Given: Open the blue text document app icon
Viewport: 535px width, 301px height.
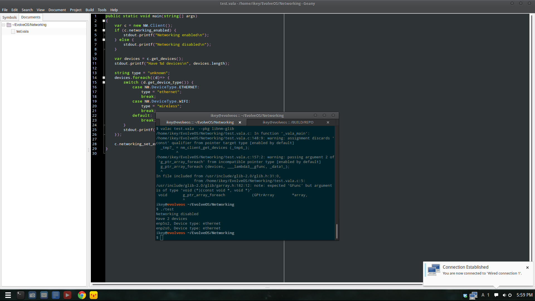Looking at the screenshot, I should (56, 295).
